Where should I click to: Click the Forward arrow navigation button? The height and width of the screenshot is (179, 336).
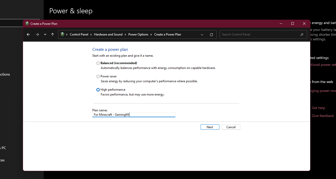pyautogui.click(x=37, y=34)
